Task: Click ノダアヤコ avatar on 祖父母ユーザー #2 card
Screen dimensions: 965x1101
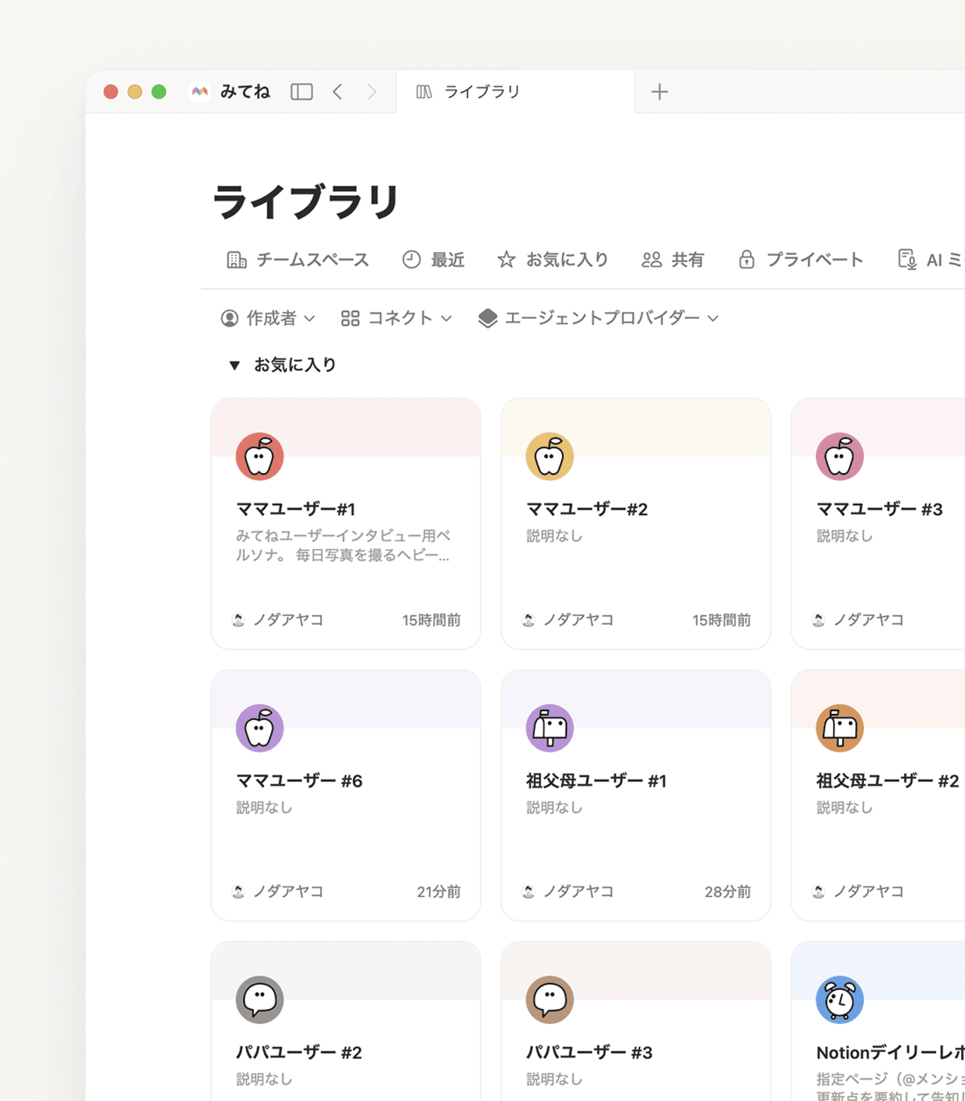Action: [x=818, y=892]
